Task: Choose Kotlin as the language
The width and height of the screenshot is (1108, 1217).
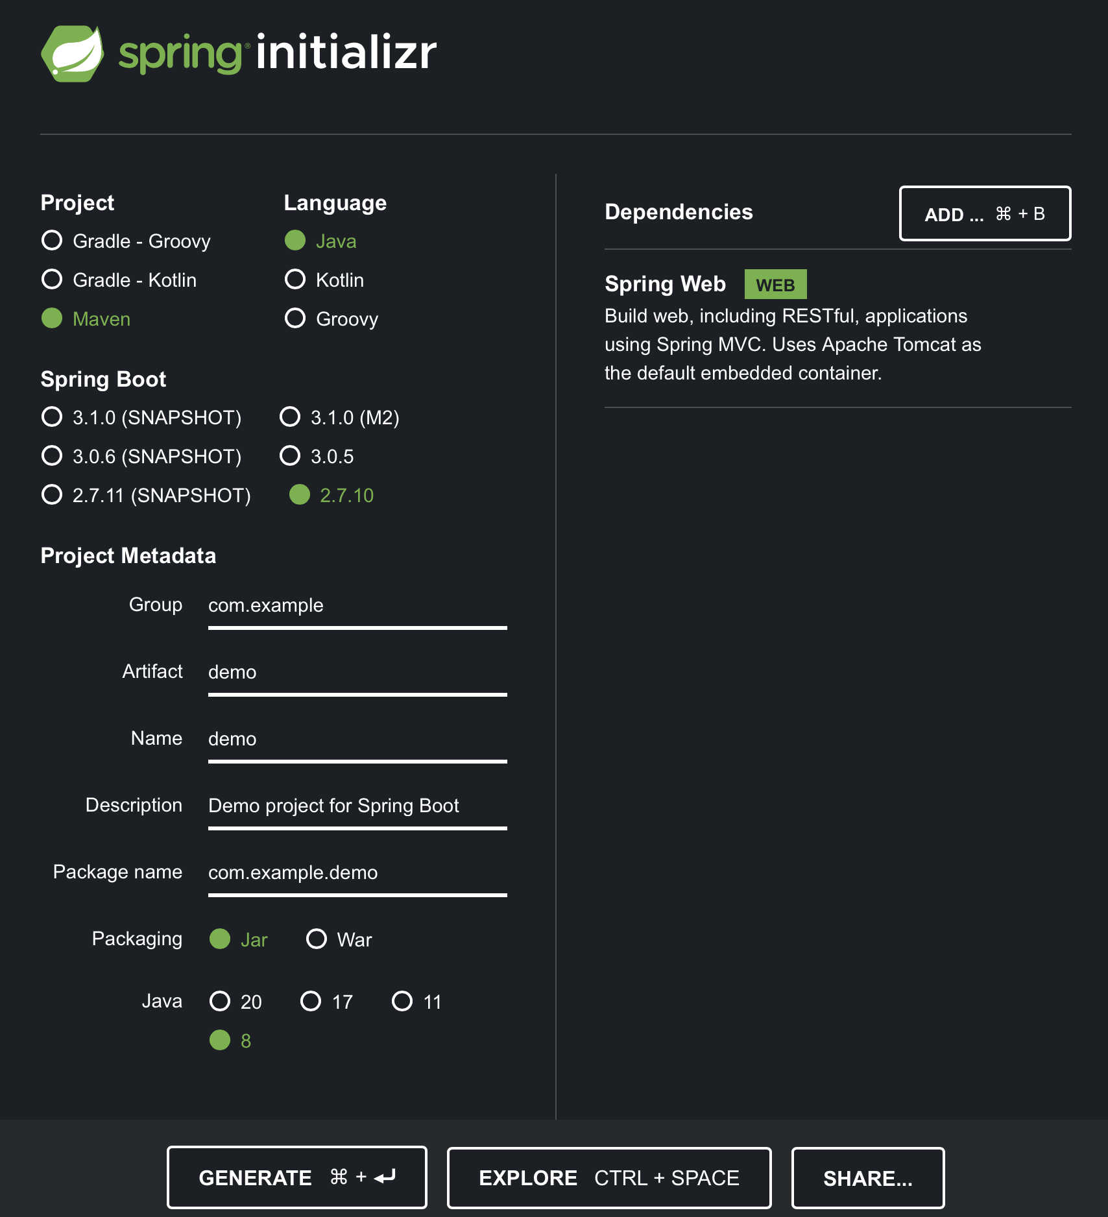Action: tap(324, 280)
